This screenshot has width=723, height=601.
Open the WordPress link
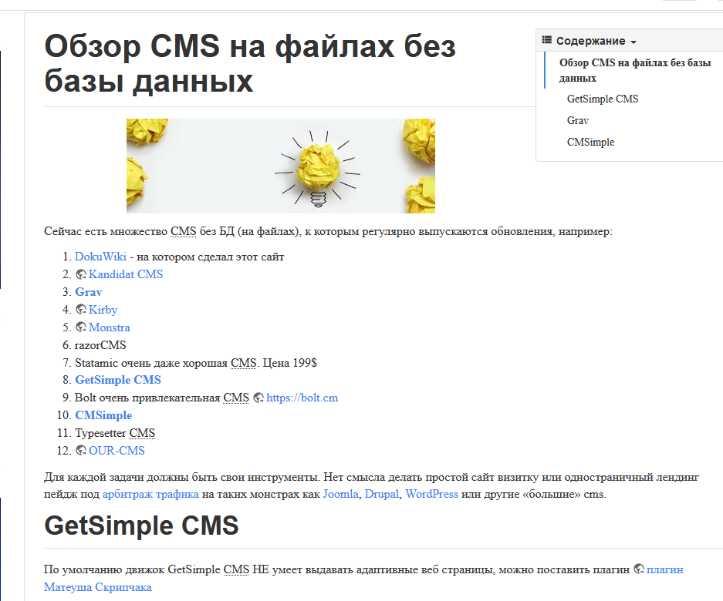(431, 494)
